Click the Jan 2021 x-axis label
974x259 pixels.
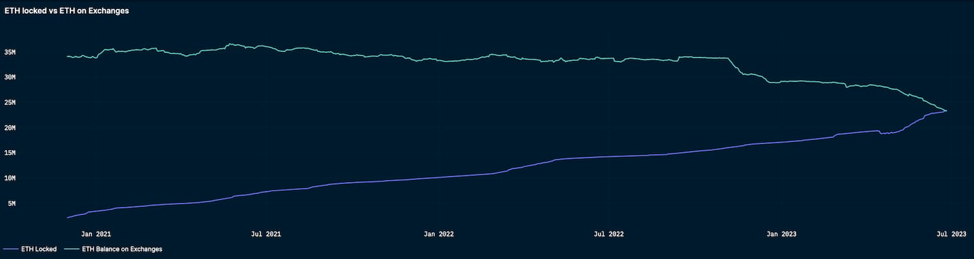pos(95,234)
